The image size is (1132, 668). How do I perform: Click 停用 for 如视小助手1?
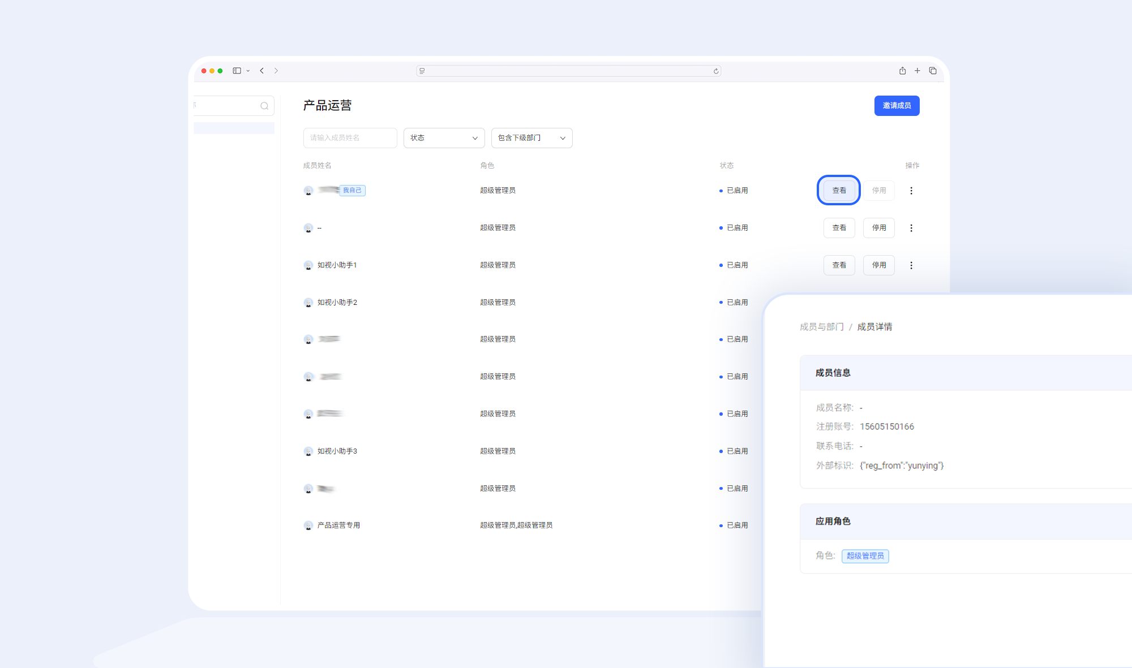point(878,265)
